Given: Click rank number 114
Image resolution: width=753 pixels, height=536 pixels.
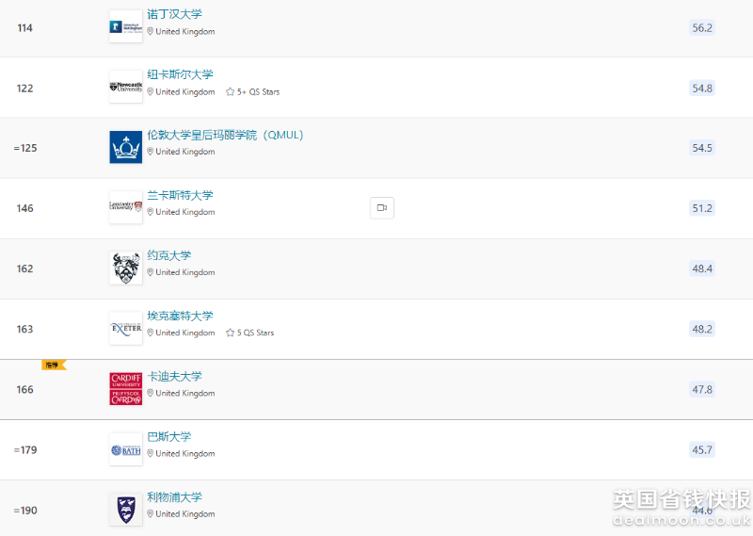Looking at the screenshot, I should pos(25,28).
